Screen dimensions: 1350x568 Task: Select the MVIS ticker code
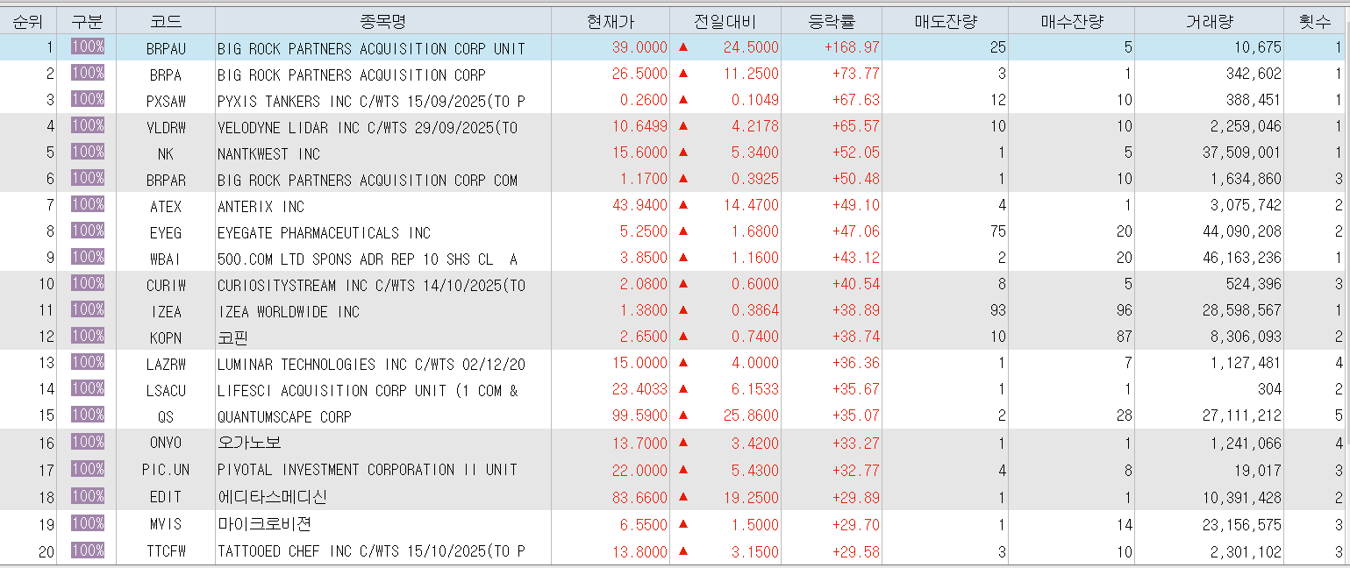click(167, 524)
